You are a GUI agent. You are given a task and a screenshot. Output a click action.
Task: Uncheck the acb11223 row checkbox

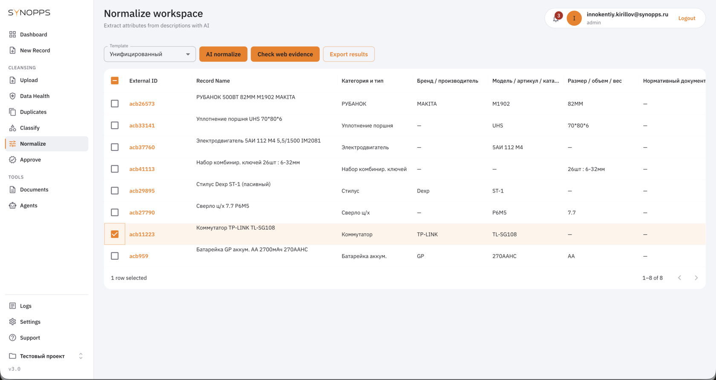pyautogui.click(x=115, y=234)
